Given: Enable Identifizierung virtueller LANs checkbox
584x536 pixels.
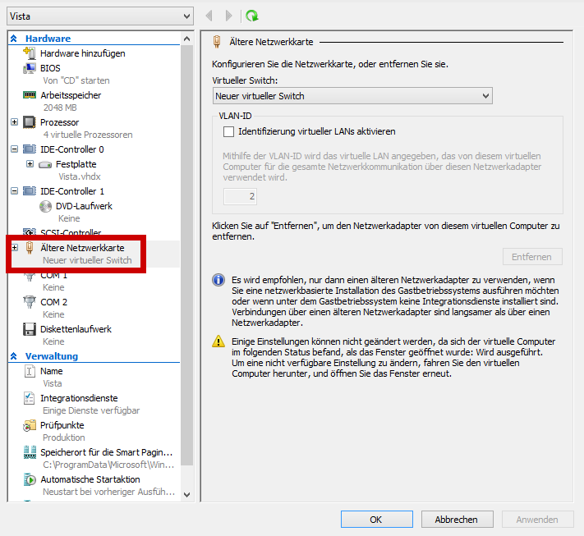Looking at the screenshot, I should tap(228, 132).
